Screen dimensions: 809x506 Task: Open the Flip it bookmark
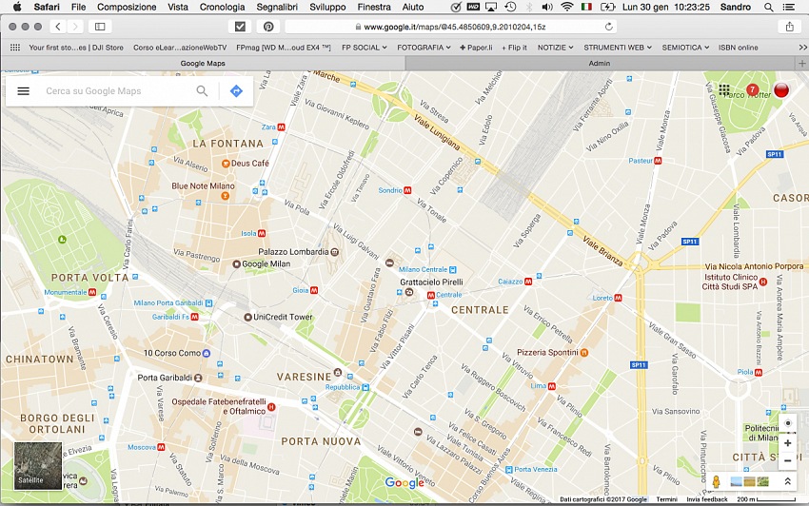(514, 48)
